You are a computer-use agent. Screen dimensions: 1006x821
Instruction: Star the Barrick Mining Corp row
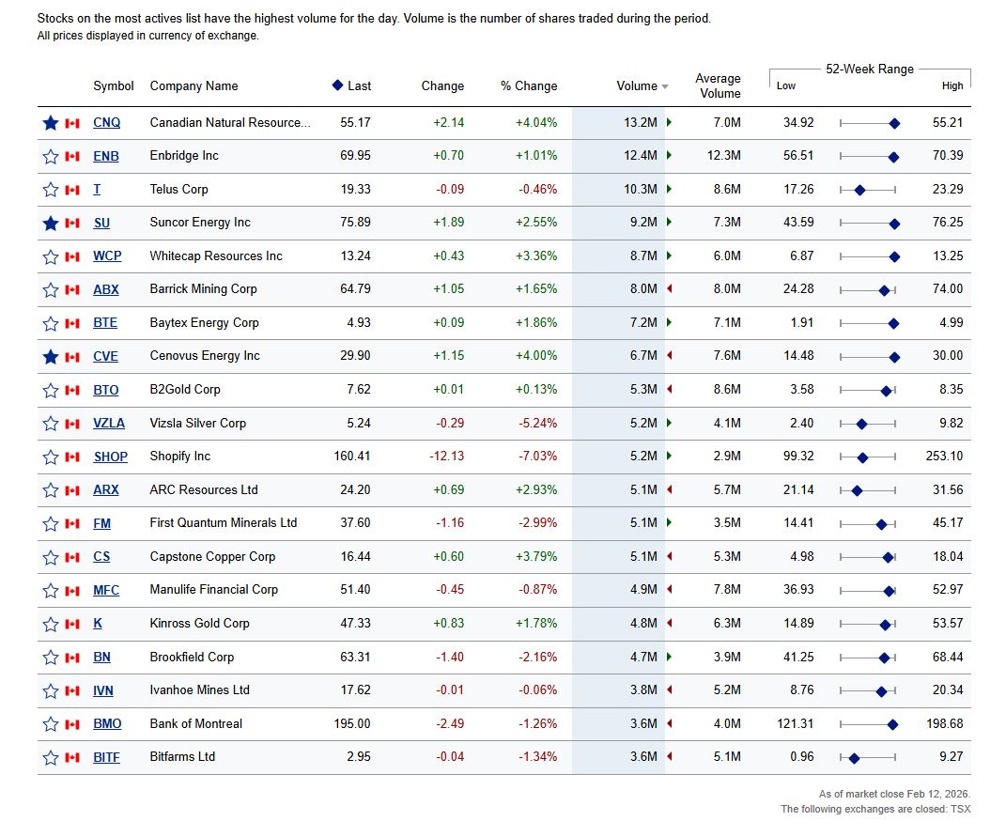51,290
